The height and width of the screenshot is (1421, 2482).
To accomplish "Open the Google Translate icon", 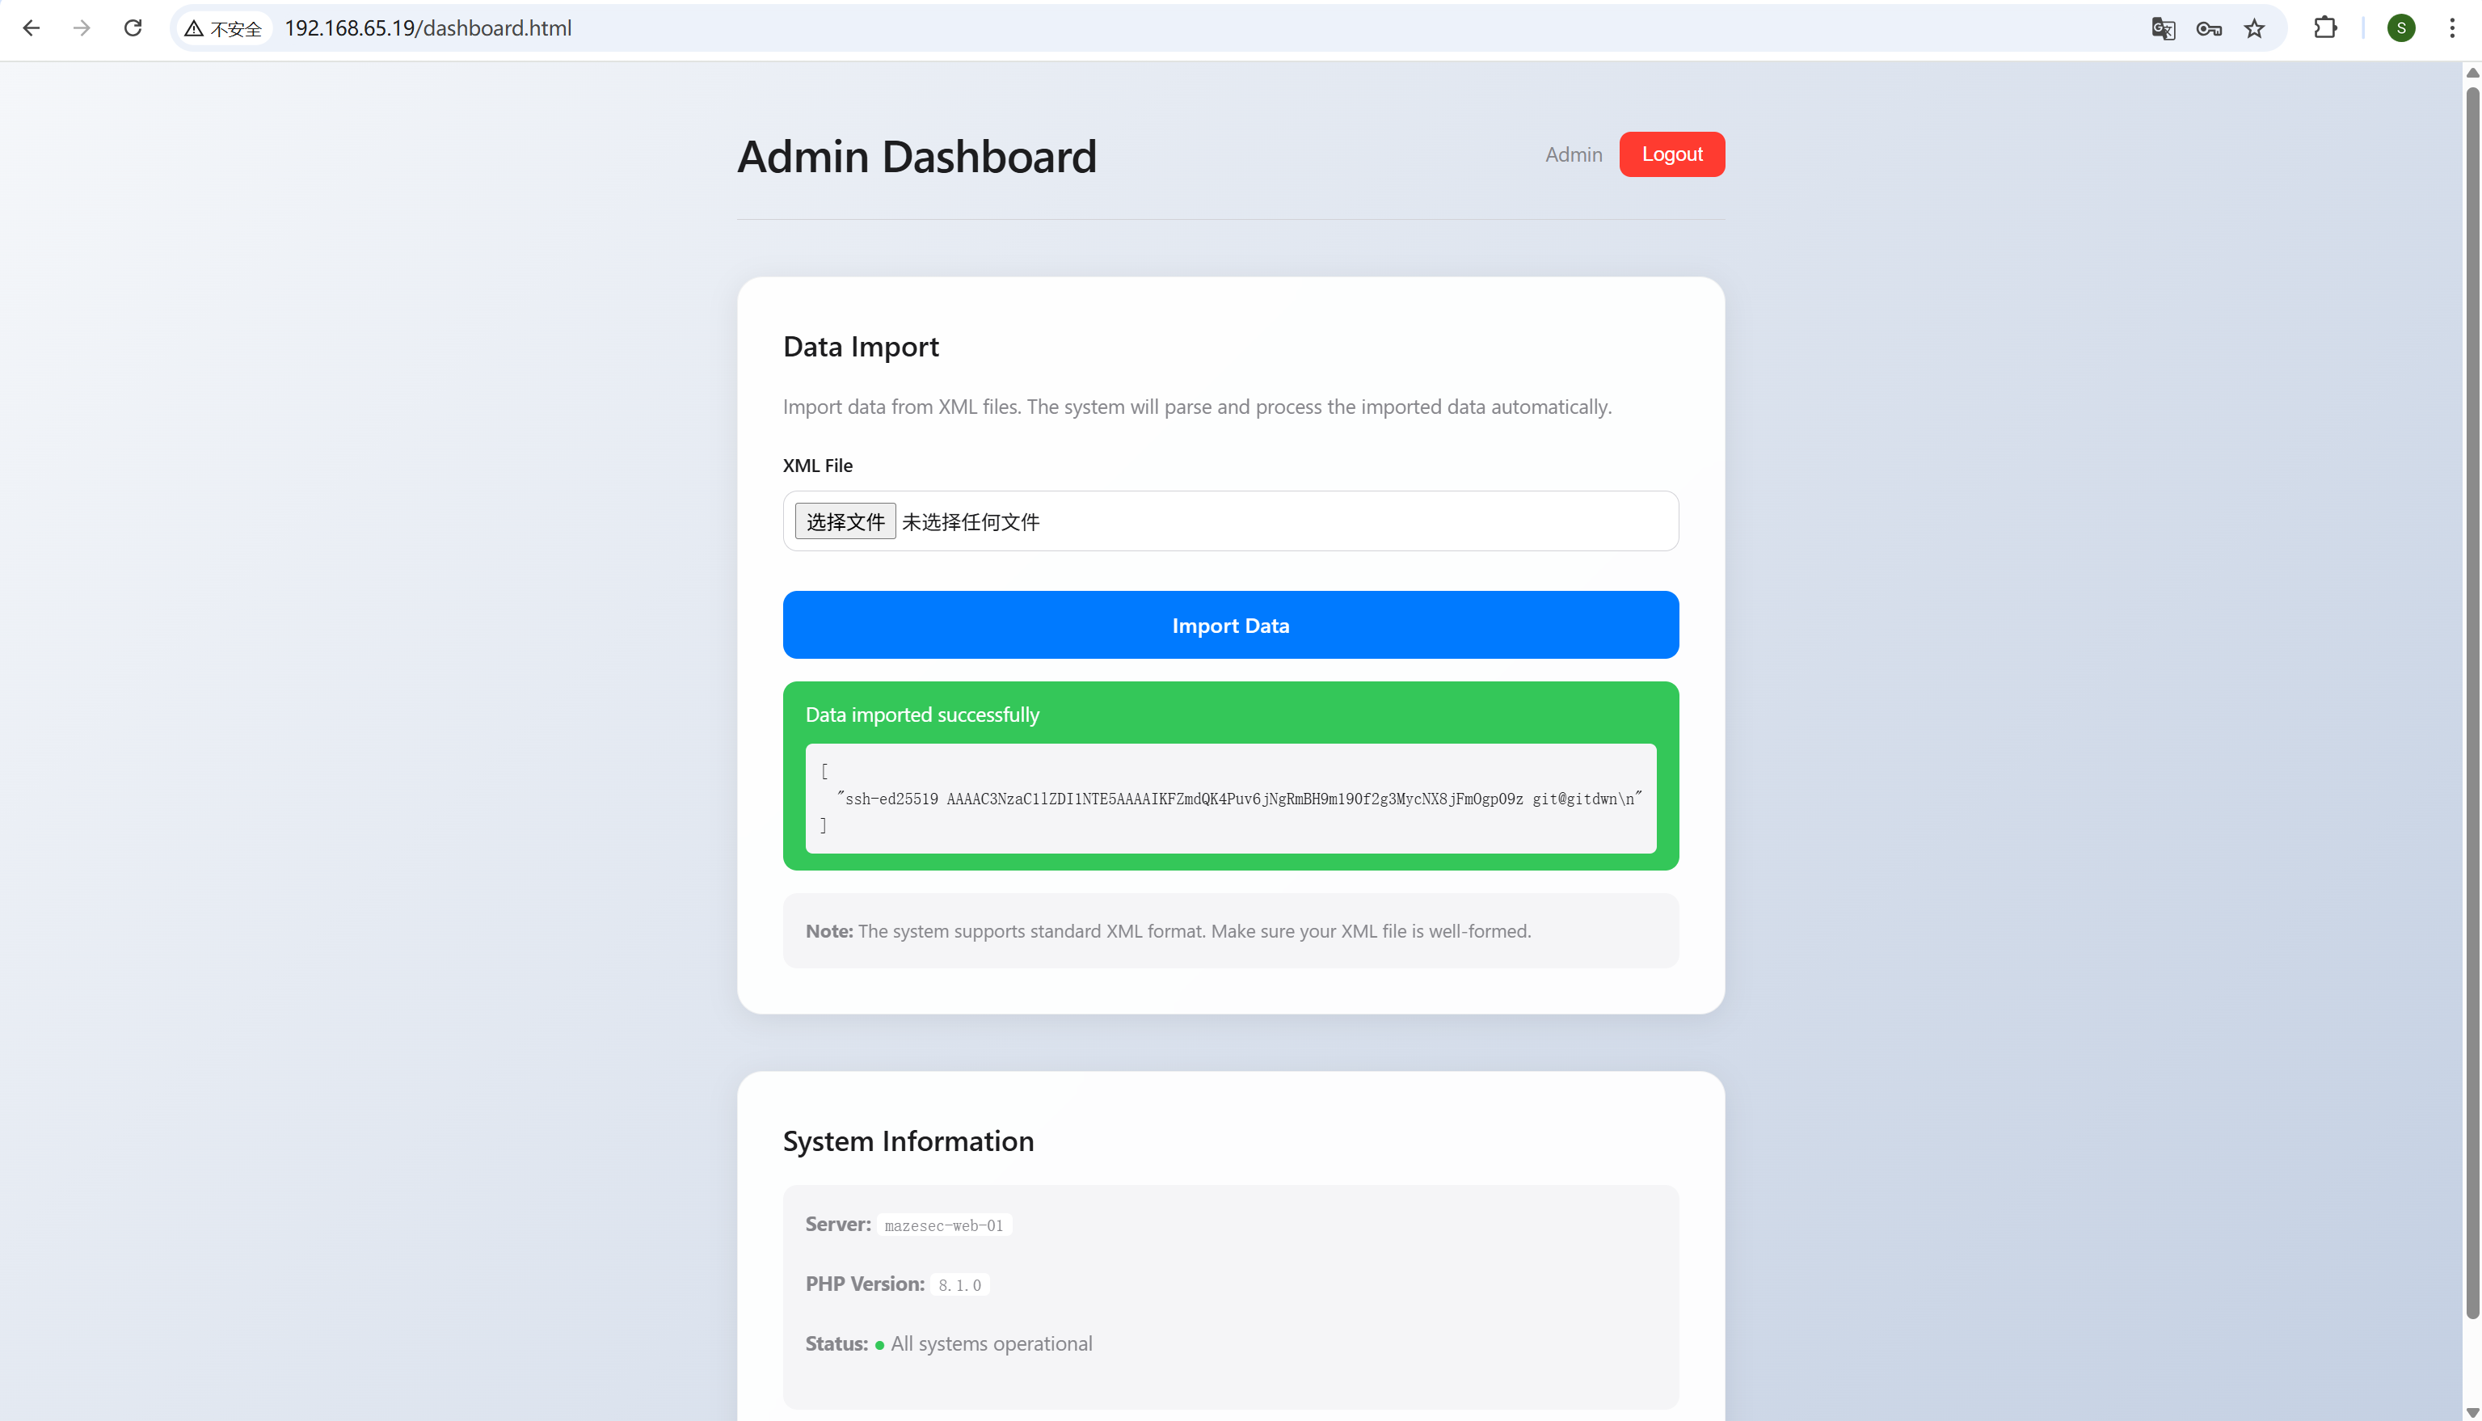I will (x=2162, y=28).
